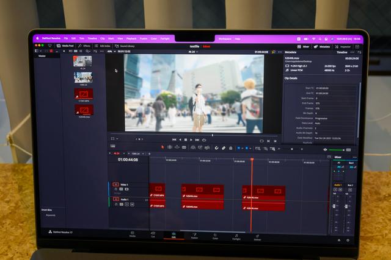Screen dimensions: 391x260
Task: Jump to the last frame button
Action: pyautogui.click(x=197, y=140)
